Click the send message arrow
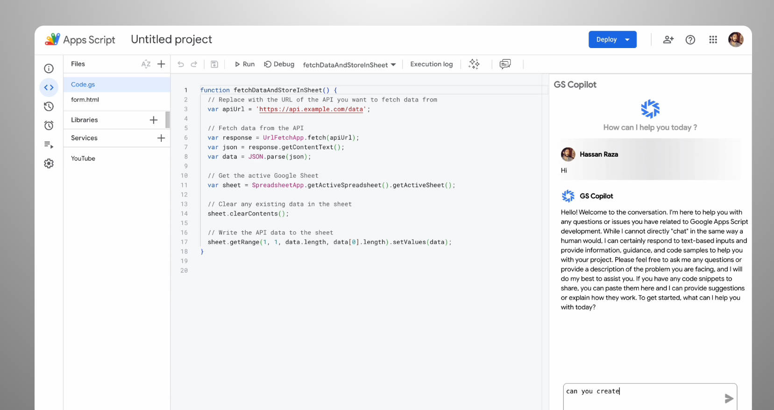Screen dimensions: 774x410 pyautogui.click(x=729, y=398)
